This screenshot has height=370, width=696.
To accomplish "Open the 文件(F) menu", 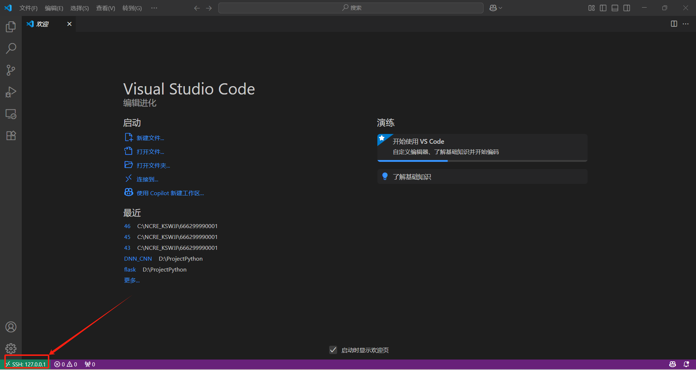I will 28,8.
